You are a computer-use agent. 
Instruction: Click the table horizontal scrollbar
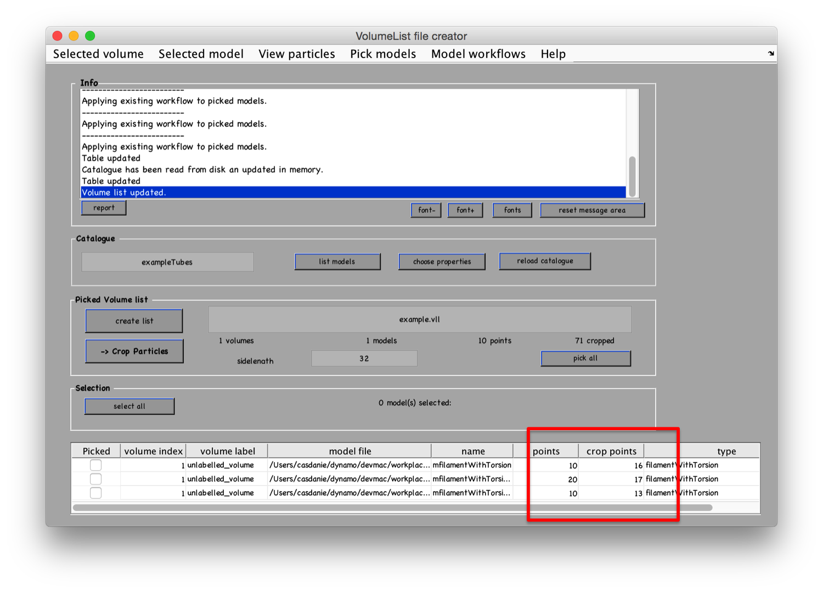(392, 508)
